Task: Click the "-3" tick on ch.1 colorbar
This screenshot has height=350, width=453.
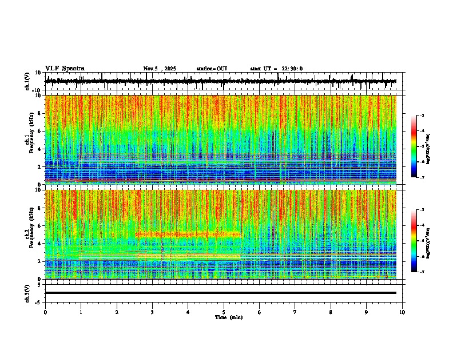Action: point(422,115)
